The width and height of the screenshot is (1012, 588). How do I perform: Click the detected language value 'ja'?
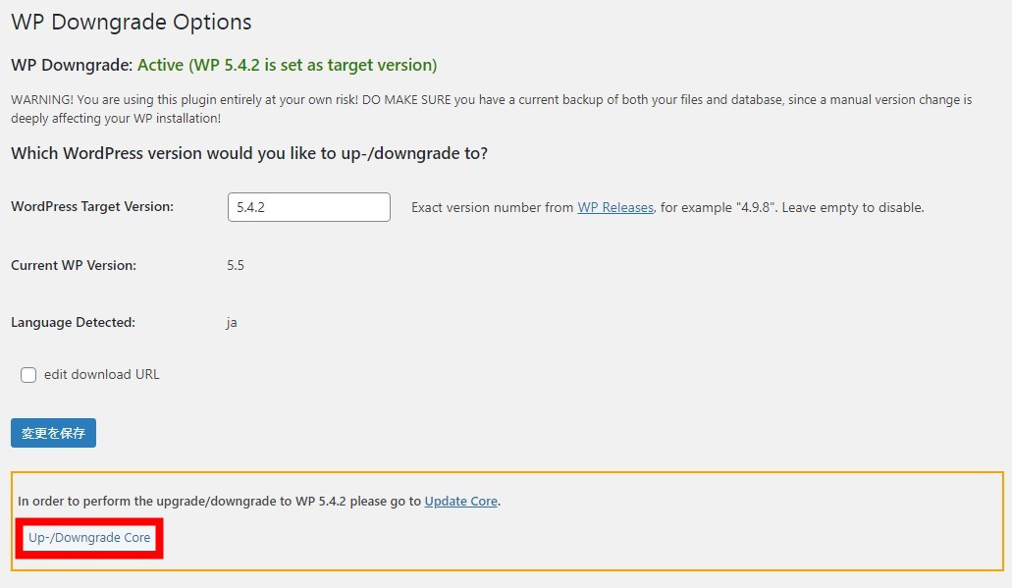point(232,323)
